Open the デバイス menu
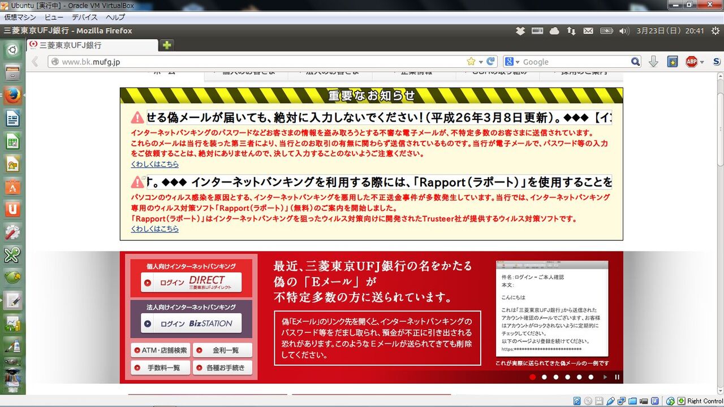724x407 pixels. 85,18
